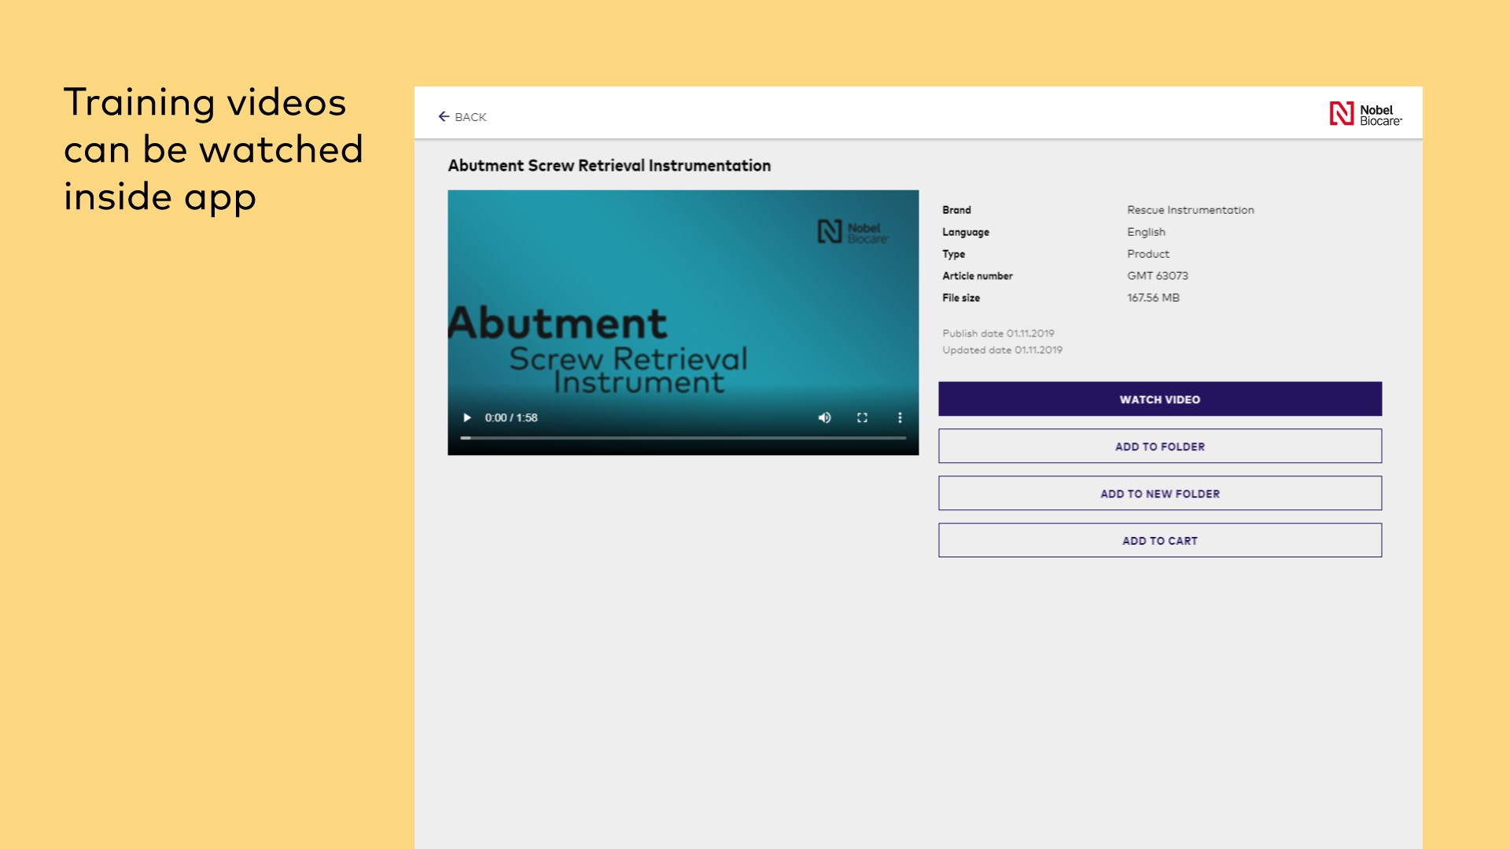Click the ADD TO CART button

coord(1159,540)
